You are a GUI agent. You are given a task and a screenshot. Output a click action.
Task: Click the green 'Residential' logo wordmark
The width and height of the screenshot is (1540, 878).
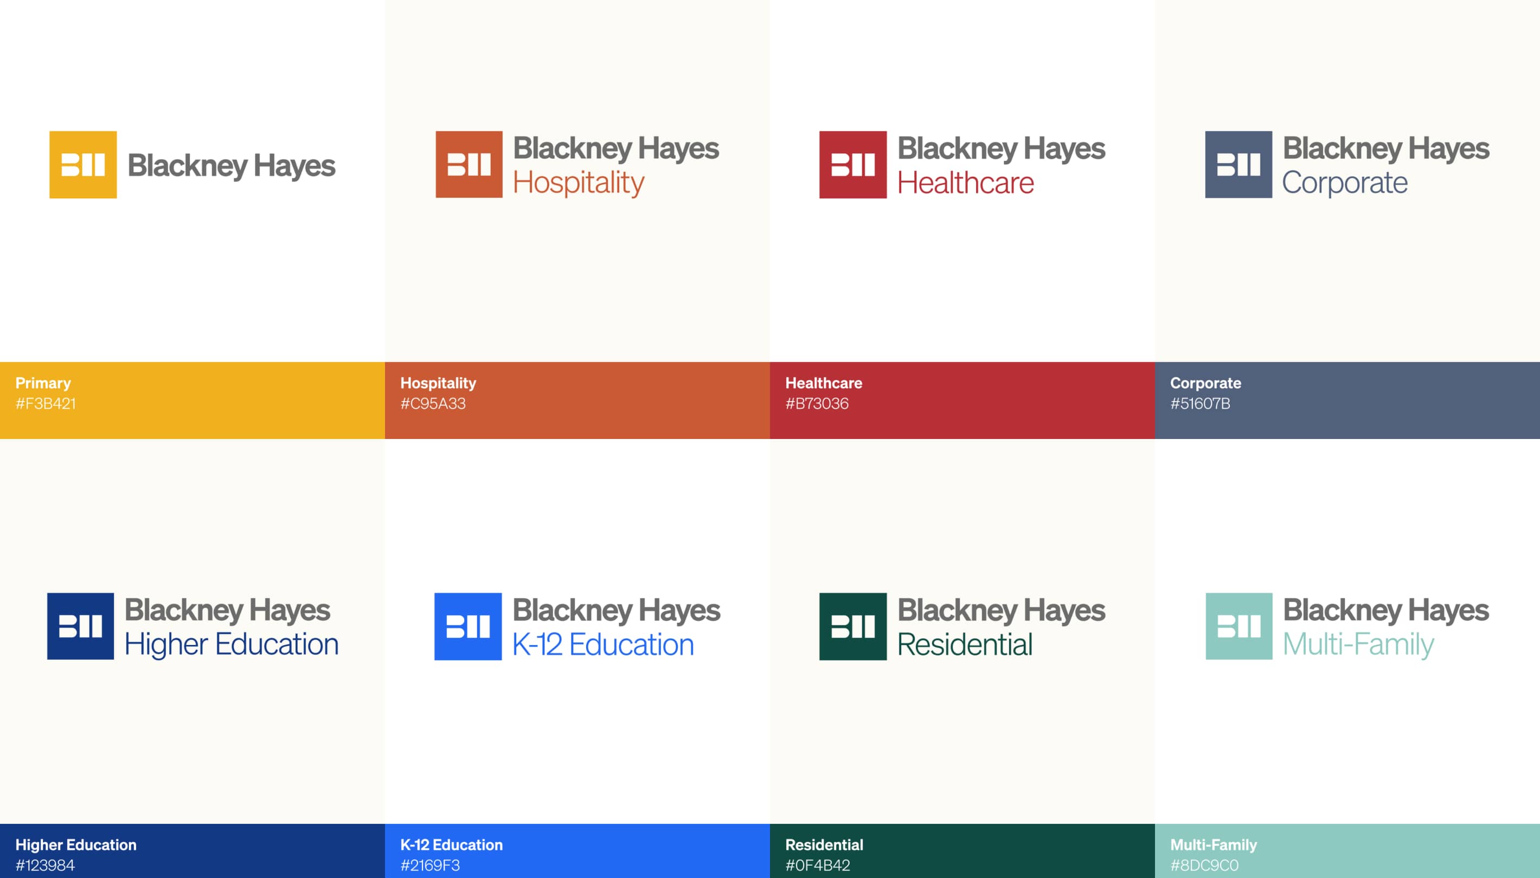[x=965, y=644]
